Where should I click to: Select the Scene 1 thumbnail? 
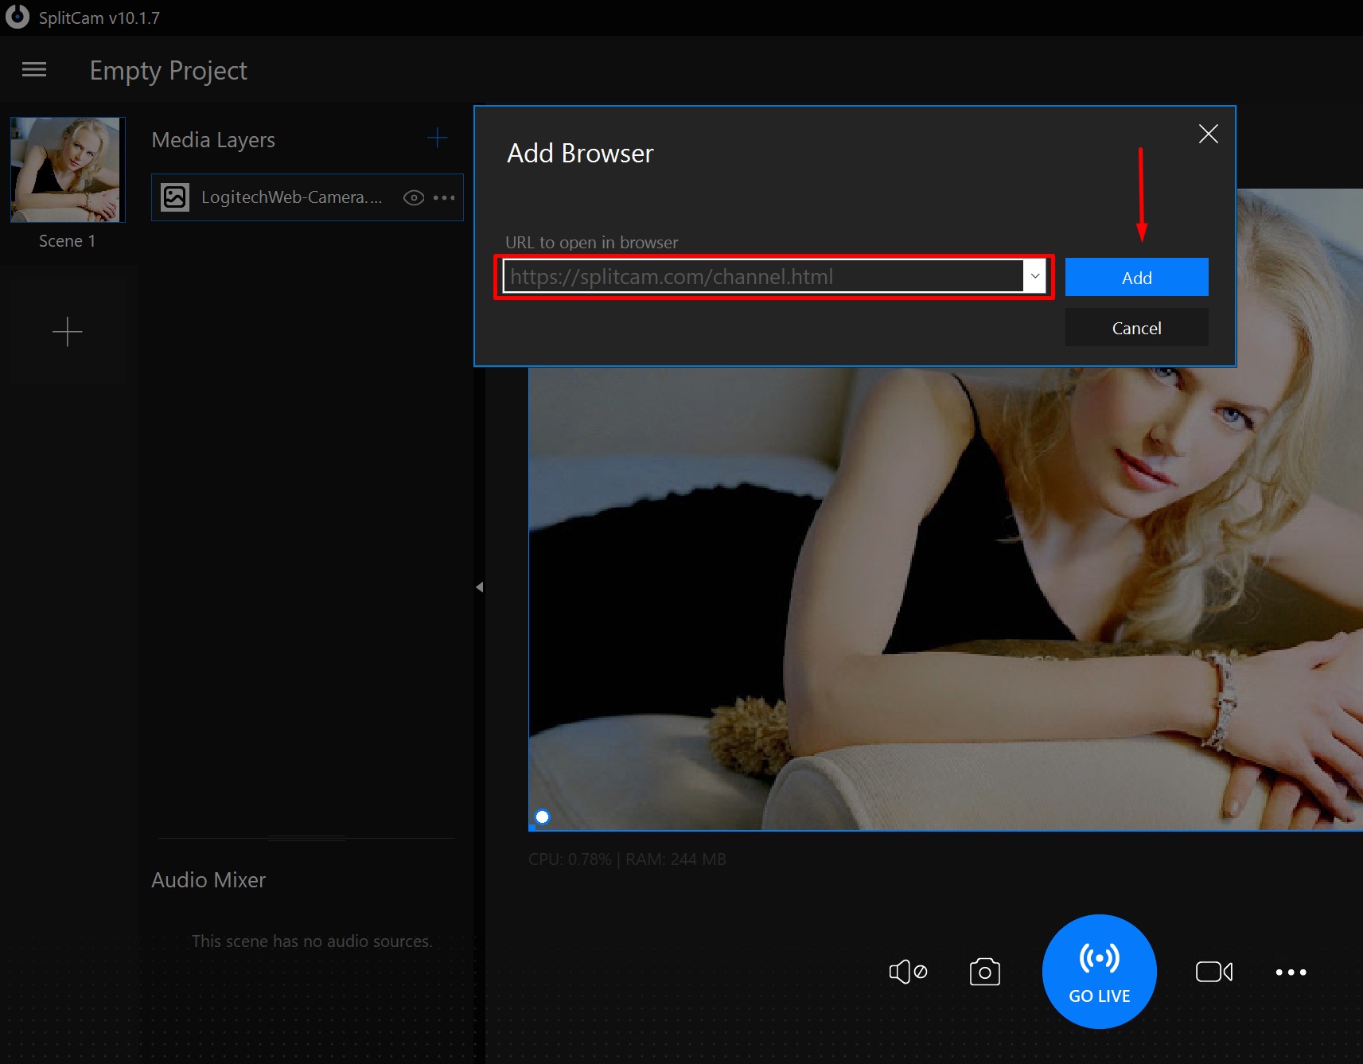coord(67,170)
